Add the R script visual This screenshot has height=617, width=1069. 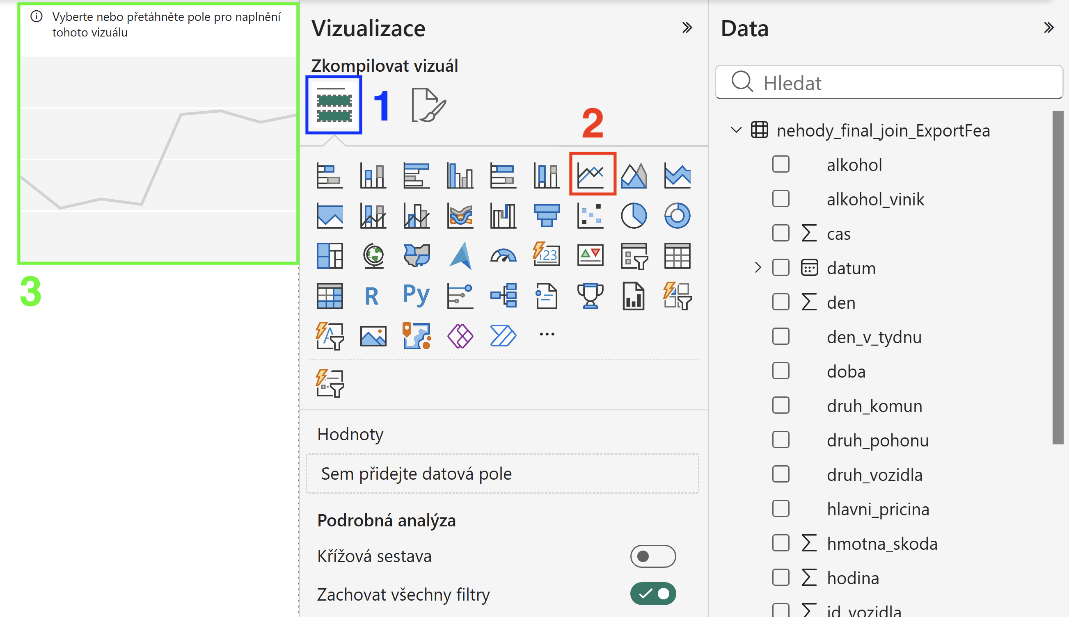[372, 296]
